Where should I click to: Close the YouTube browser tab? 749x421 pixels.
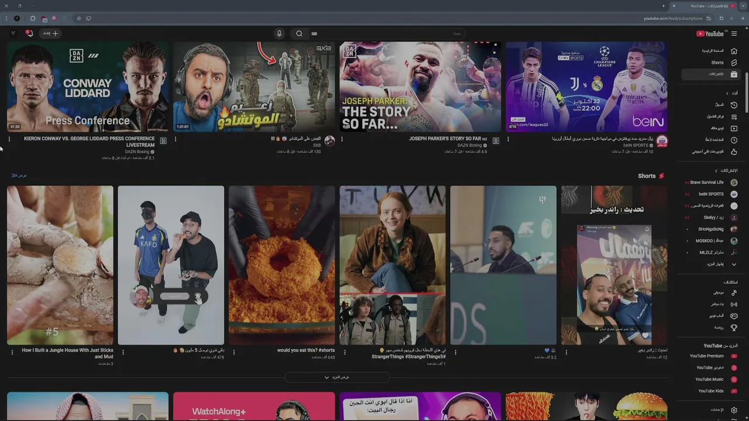[x=674, y=6]
